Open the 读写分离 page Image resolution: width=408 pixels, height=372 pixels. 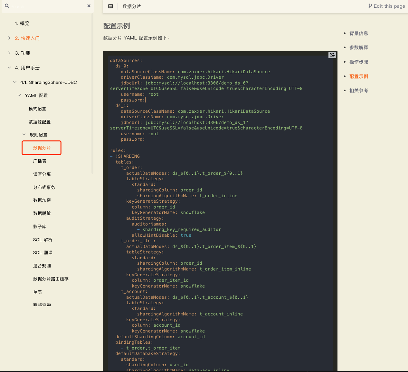pyautogui.click(x=42, y=174)
